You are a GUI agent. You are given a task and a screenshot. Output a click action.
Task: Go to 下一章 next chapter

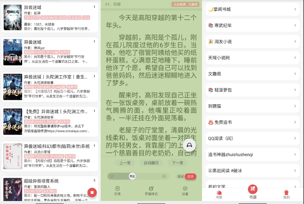[178, 163]
